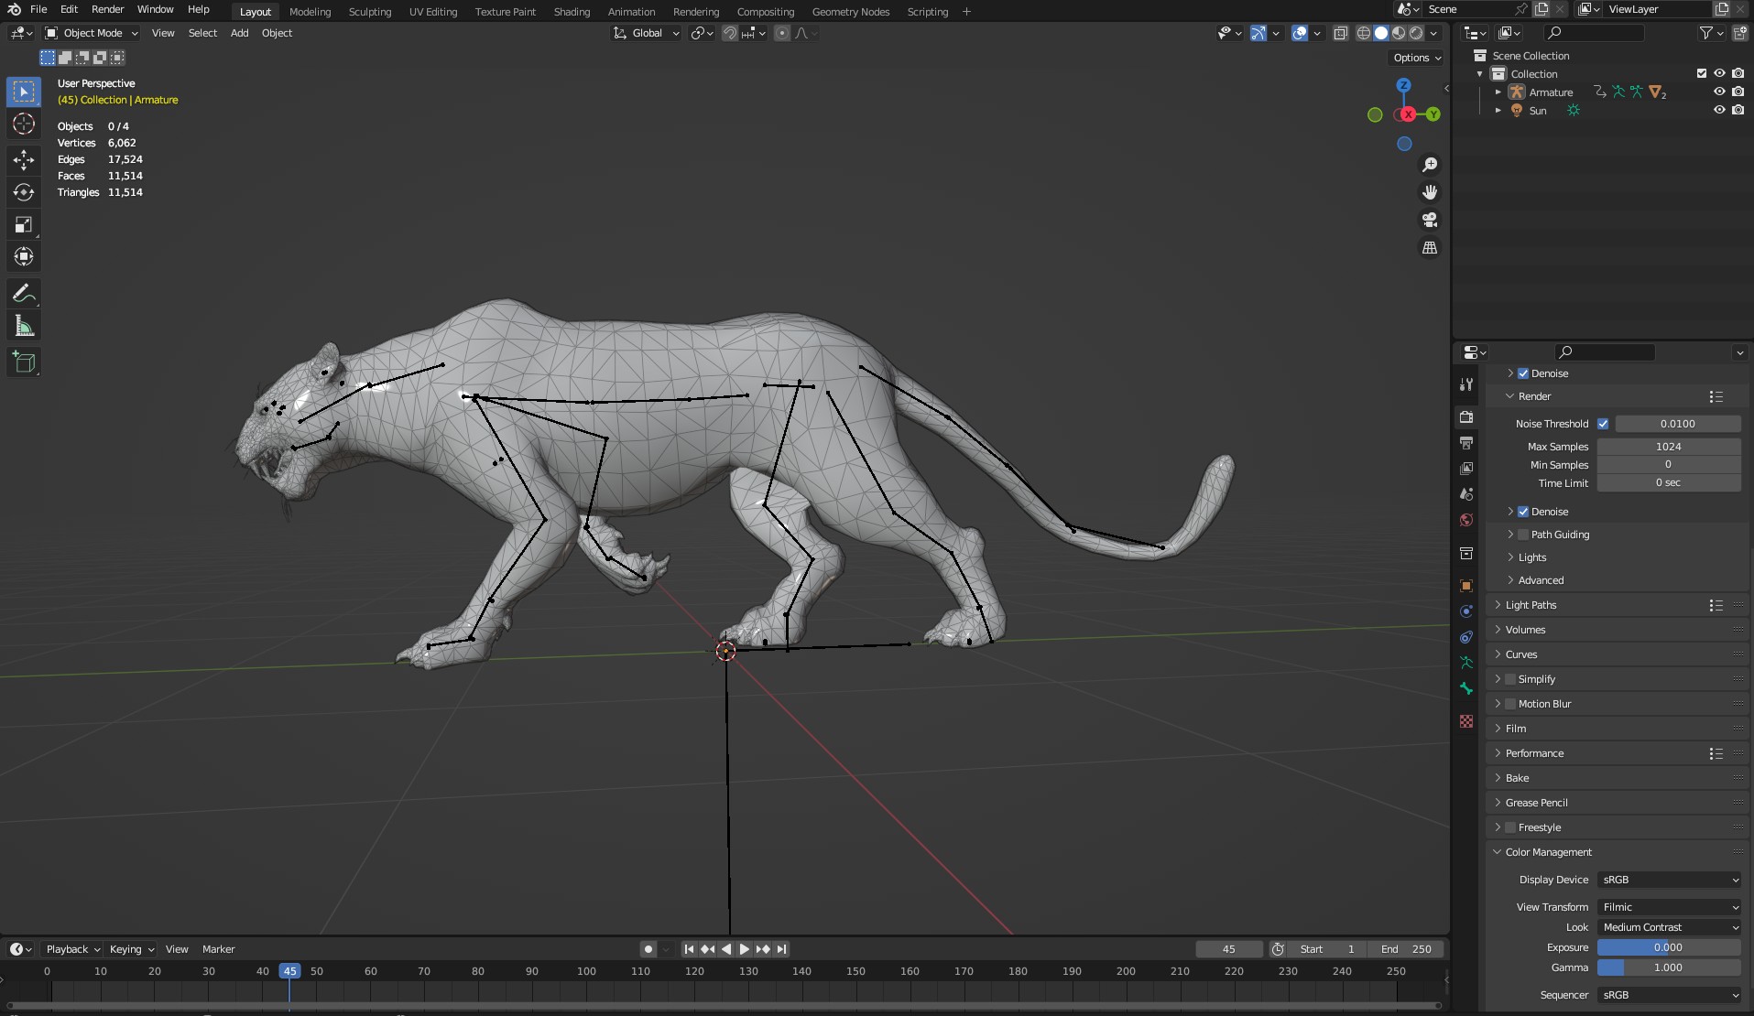Uncheck the Collection checkbox in the outliner
The width and height of the screenshot is (1754, 1016).
point(1702,73)
